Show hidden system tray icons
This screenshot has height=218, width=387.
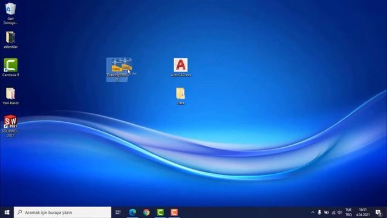(x=313, y=213)
